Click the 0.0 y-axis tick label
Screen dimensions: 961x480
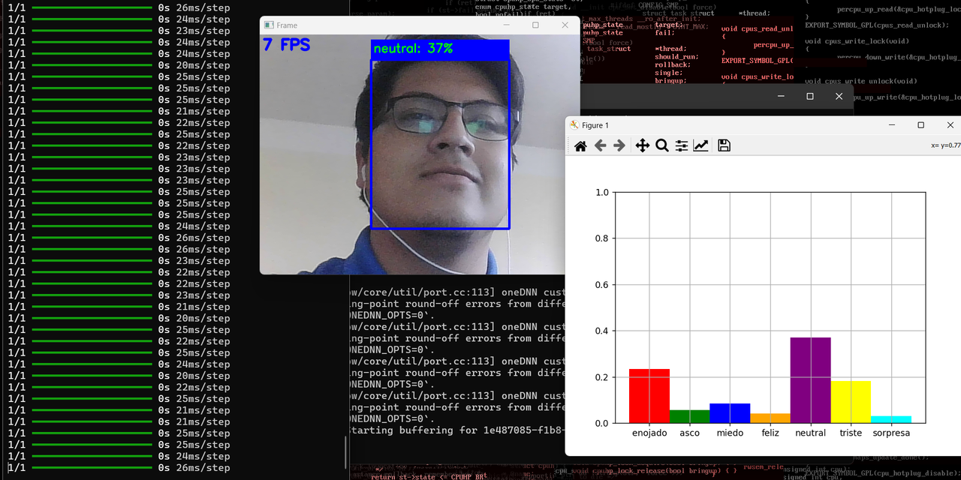click(x=602, y=423)
